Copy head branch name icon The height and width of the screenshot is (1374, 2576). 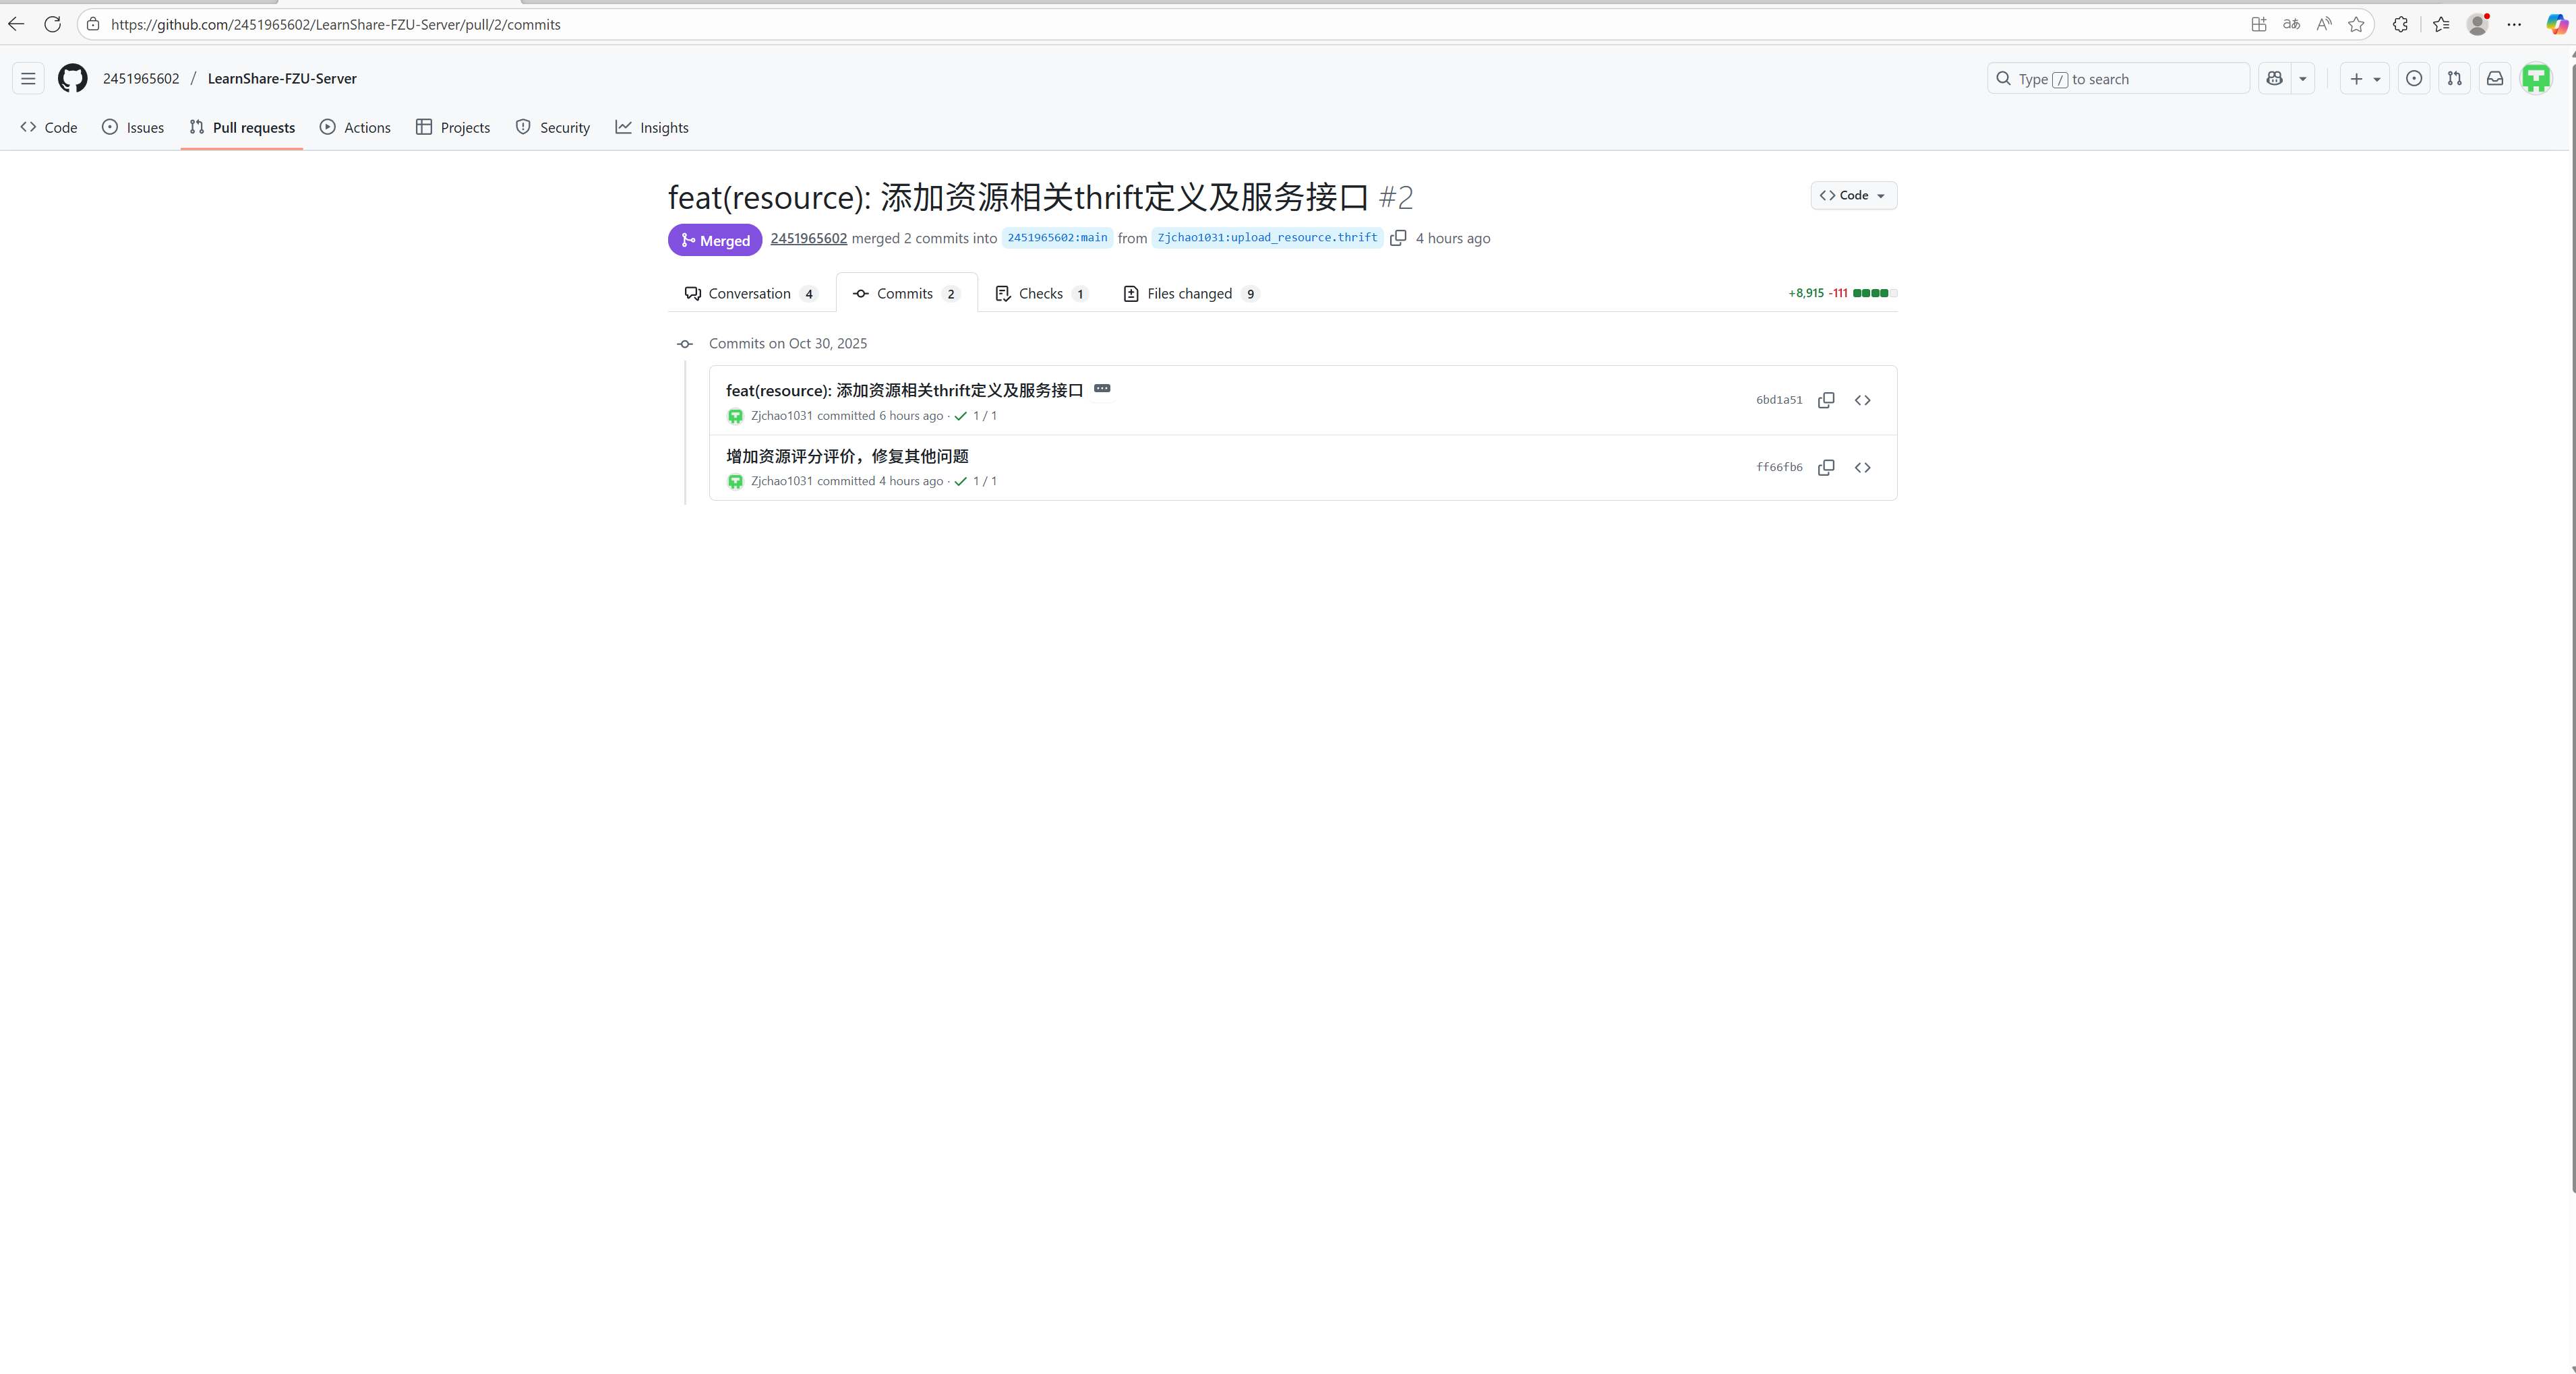(1398, 238)
